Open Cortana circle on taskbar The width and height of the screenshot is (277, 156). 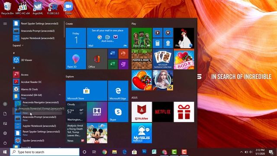point(84,152)
